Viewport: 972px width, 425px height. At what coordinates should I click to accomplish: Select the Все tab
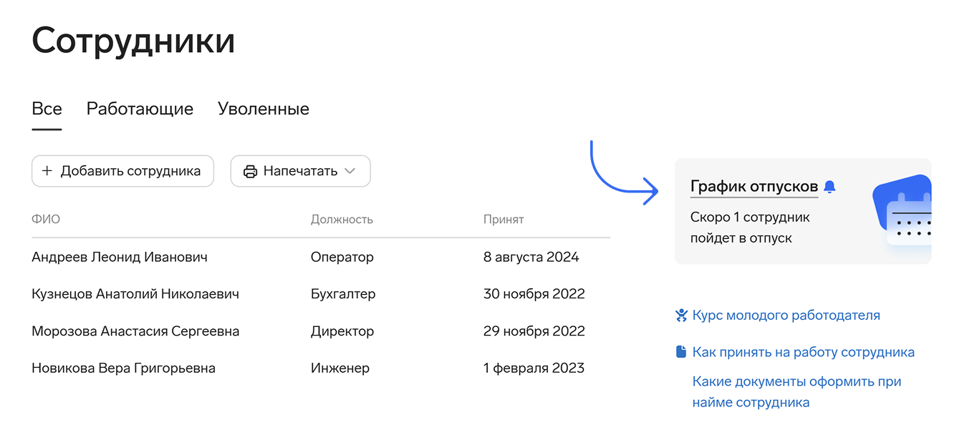47,109
